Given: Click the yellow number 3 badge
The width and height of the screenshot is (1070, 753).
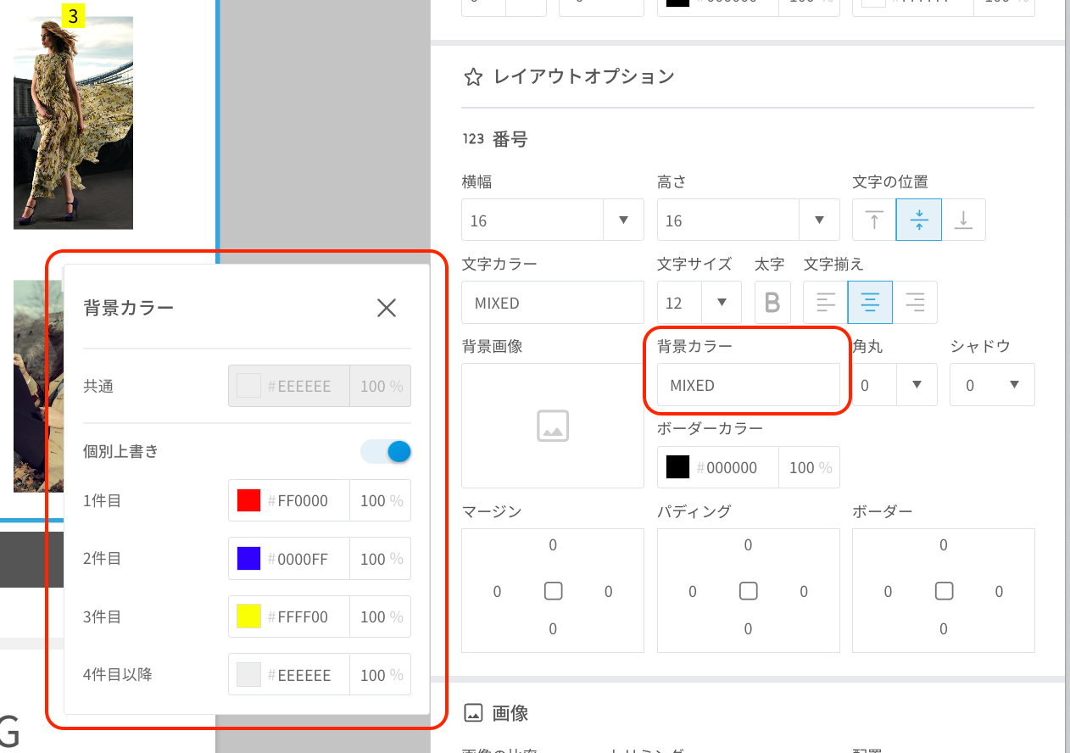Looking at the screenshot, I should pyautogui.click(x=73, y=14).
